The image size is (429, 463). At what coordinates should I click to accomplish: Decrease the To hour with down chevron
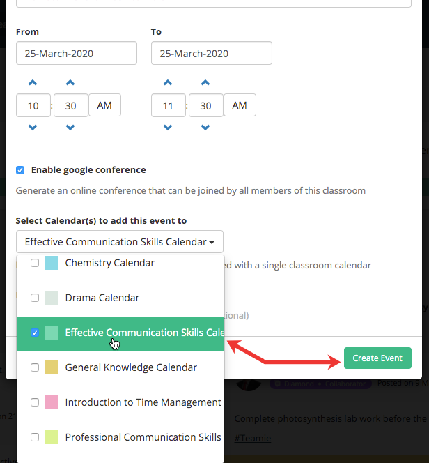(168, 128)
